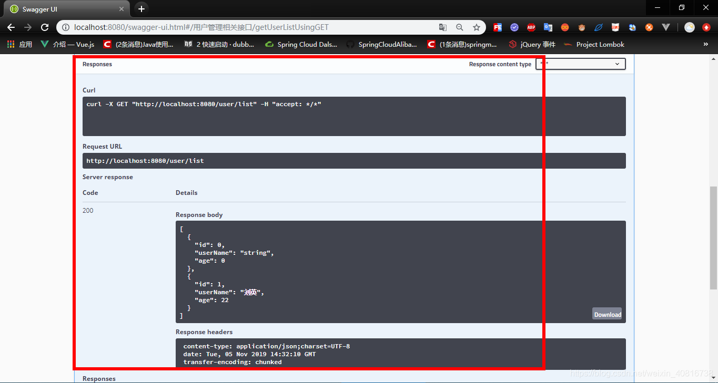Click the page vertical scrollbar thumb
This screenshot has width=718, height=383.
pos(713,237)
